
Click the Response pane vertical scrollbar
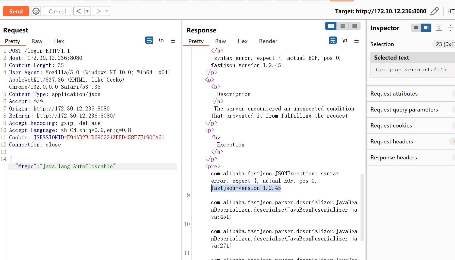pyautogui.click(x=362, y=207)
